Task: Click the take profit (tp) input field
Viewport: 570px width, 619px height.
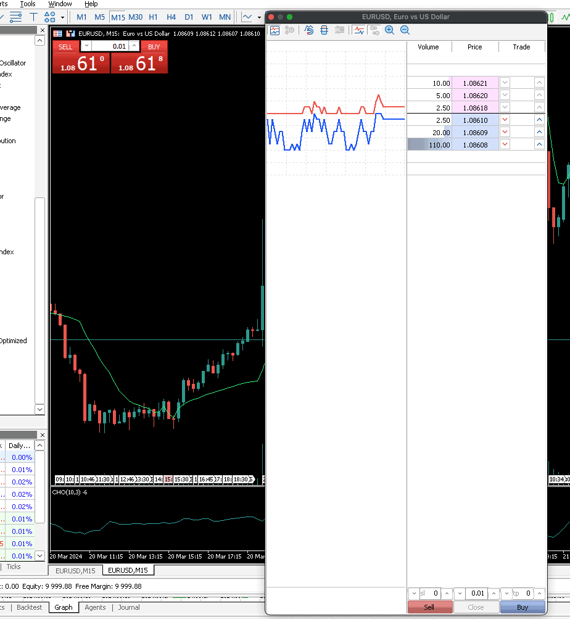Action: pos(523,593)
